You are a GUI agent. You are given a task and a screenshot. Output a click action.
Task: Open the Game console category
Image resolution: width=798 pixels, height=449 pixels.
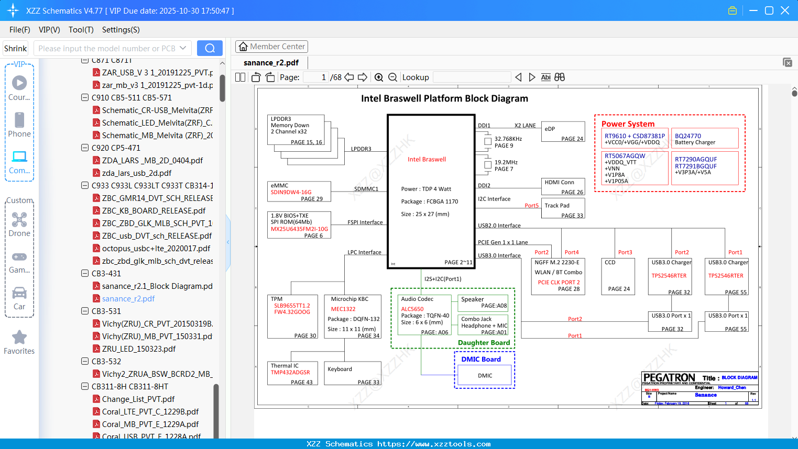19,262
